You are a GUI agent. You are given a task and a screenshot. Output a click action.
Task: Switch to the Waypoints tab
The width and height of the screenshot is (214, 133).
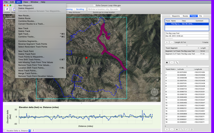[176, 16]
